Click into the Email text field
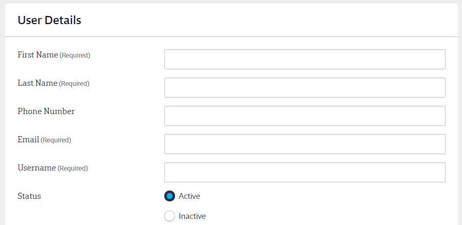This screenshot has height=225, width=462. click(304, 144)
